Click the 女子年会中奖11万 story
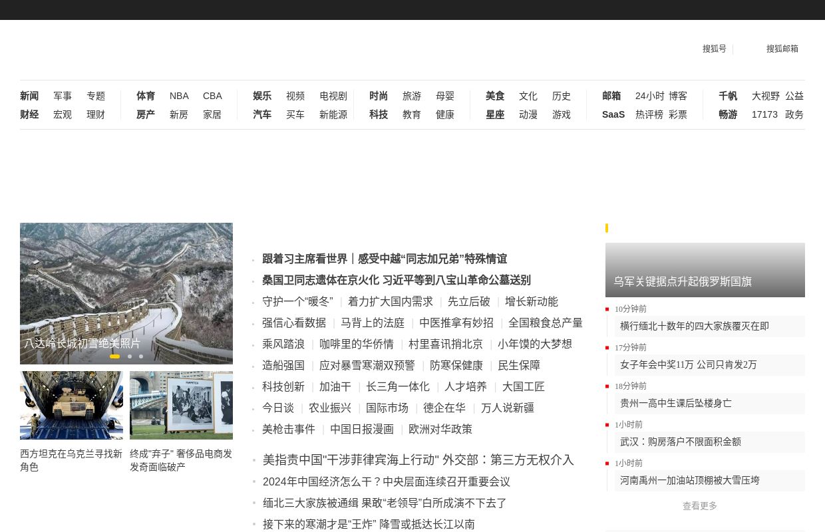 pyautogui.click(x=688, y=365)
